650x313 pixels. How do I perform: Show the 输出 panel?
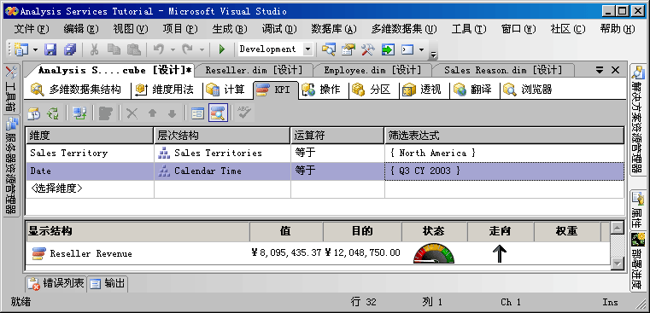(108, 284)
